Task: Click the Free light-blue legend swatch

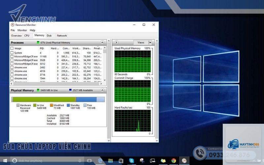Action: pyautogui.click(x=85, y=105)
